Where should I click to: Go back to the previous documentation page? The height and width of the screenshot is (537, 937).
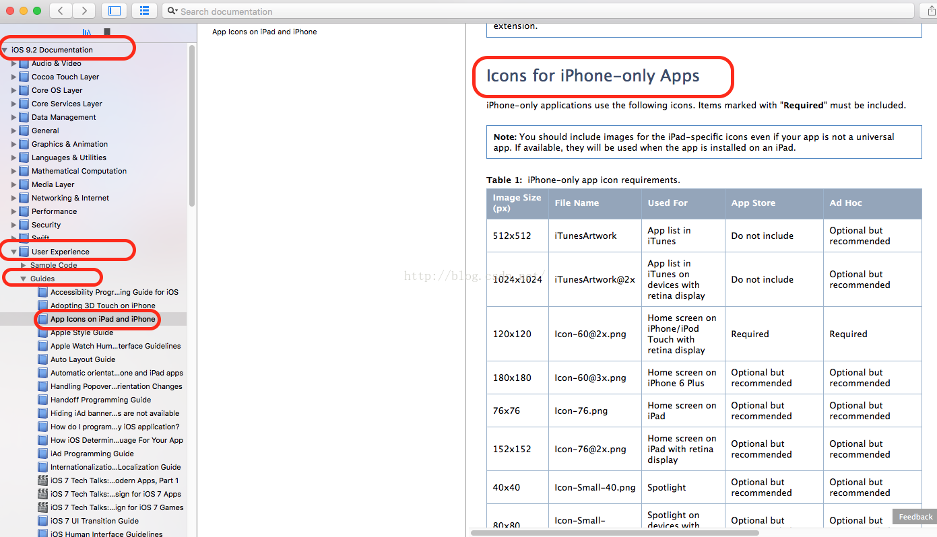pyautogui.click(x=61, y=11)
